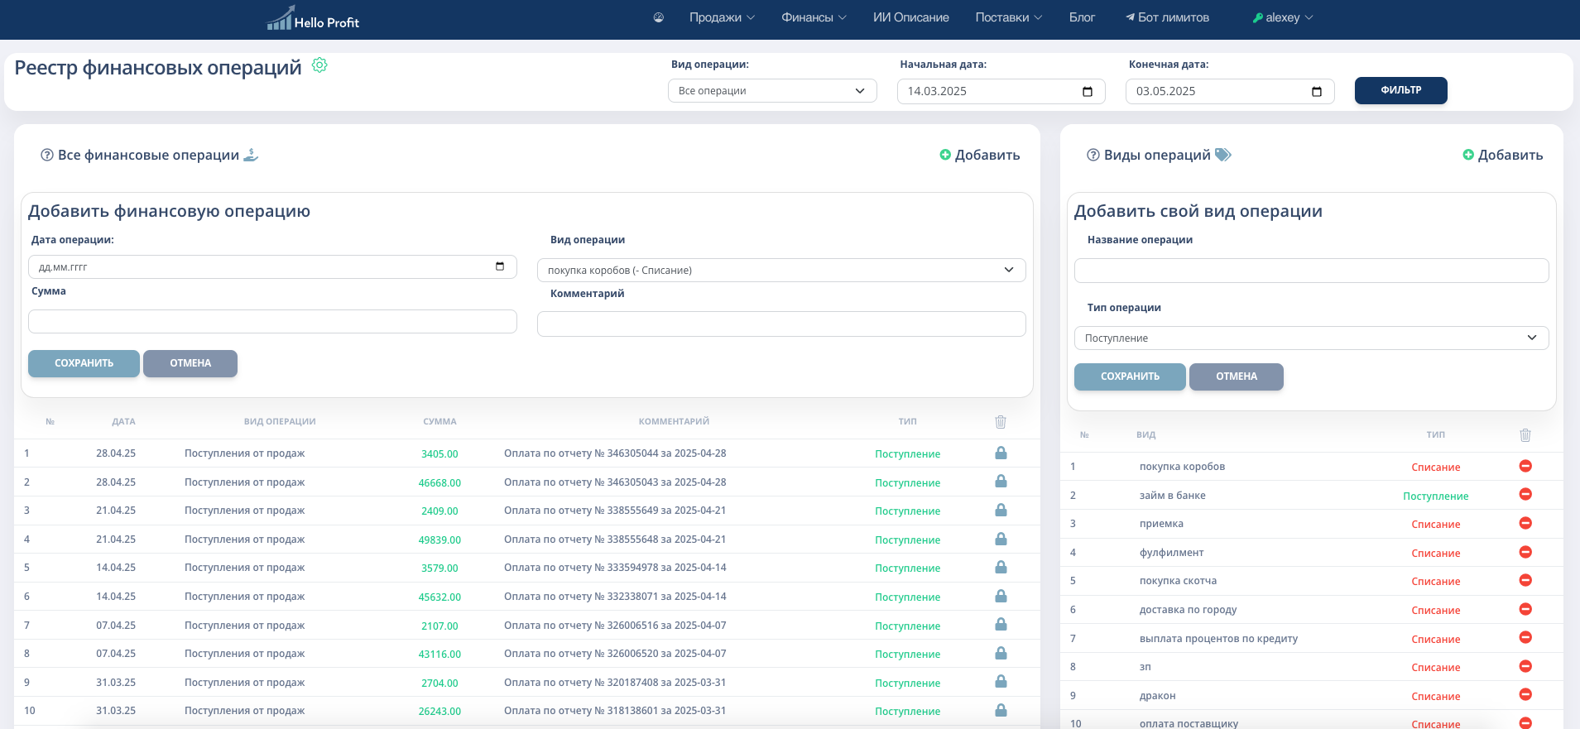Screen dimensions: 1580x729
Task: Click lock icon for row with sum 3405.00
Action: [1001, 453]
